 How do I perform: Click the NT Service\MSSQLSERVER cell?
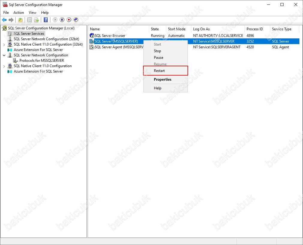point(214,41)
